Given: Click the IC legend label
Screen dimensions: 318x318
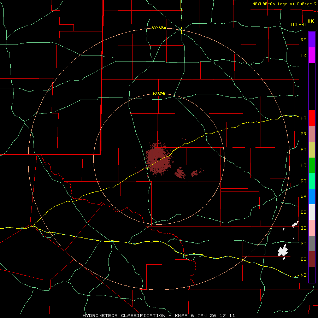Looking at the screenshot, I should pyautogui.click(x=303, y=228).
